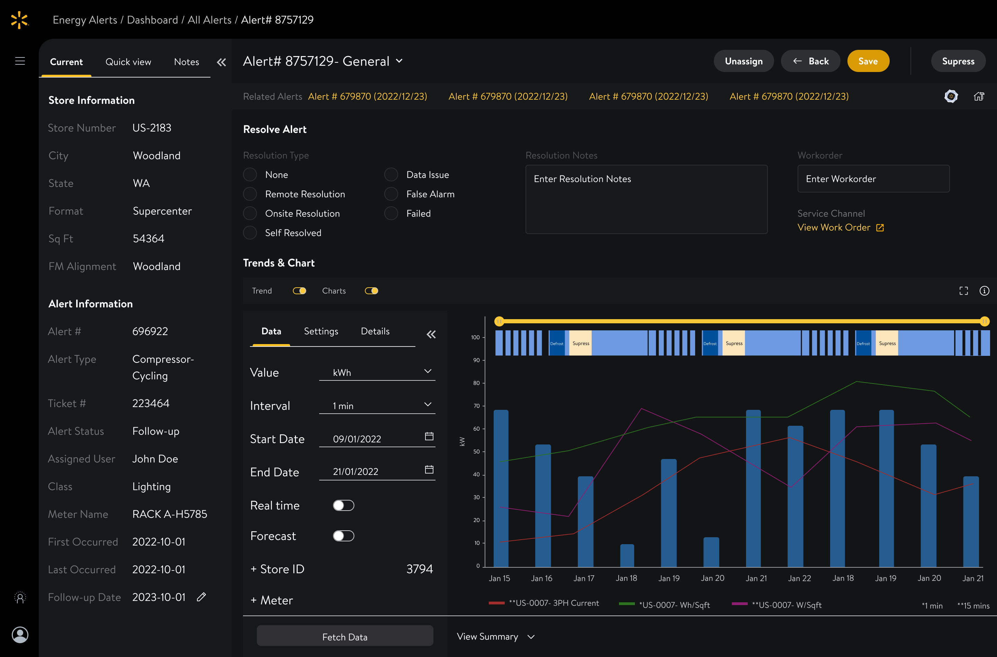The height and width of the screenshot is (657, 997).
Task: Grab the right range slider handle
Action: click(985, 321)
